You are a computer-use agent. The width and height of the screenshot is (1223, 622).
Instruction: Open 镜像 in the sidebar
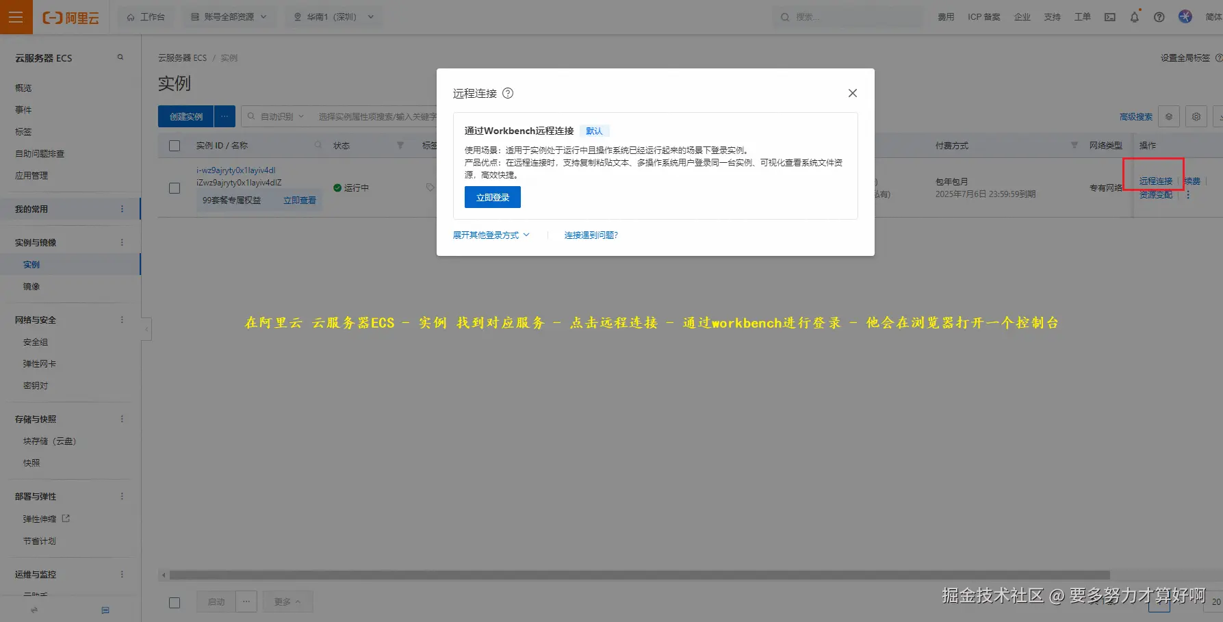[x=31, y=286]
